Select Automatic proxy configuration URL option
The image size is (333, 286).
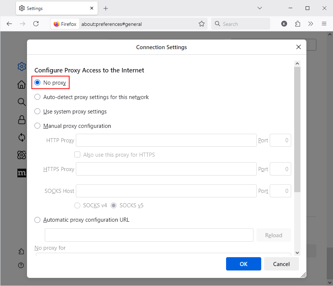(x=37, y=220)
